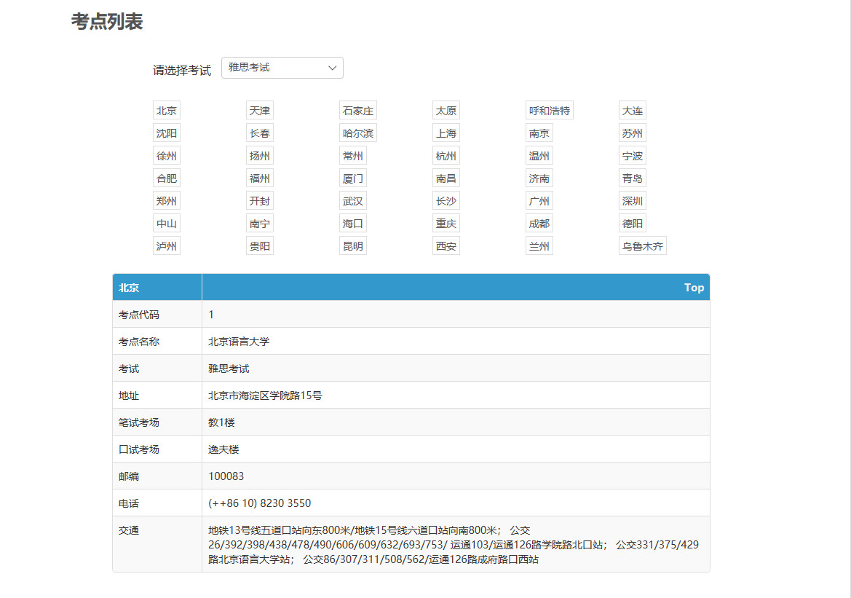Click the 哈尔滨 city button

[x=357, y=133]
